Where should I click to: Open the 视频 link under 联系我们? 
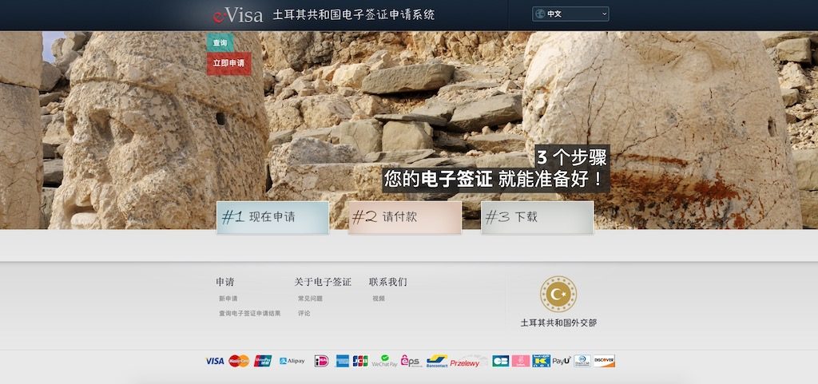[x=378, y=299]
